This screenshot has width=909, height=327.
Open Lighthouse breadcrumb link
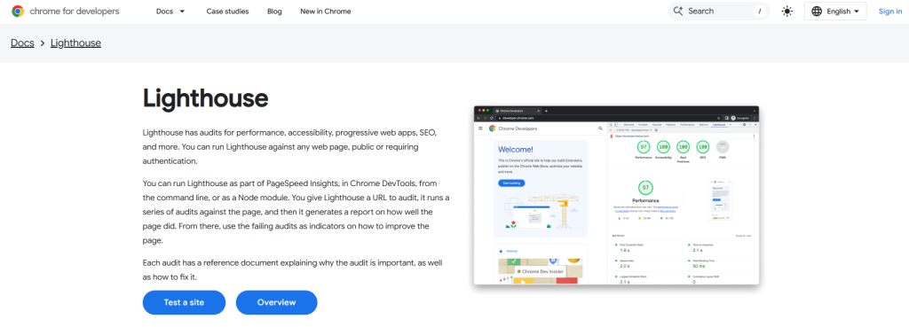tap(76, 43)
